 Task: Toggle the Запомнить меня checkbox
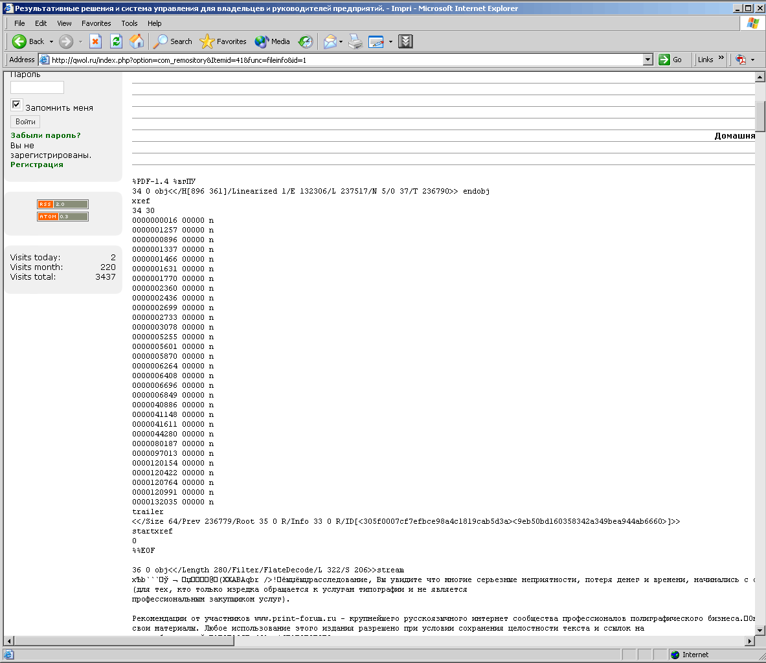coord(16,104)
